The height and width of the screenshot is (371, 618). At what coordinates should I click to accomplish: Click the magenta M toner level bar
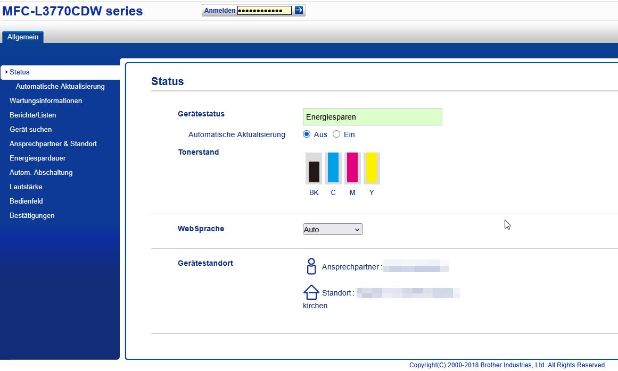pos(352,168)
